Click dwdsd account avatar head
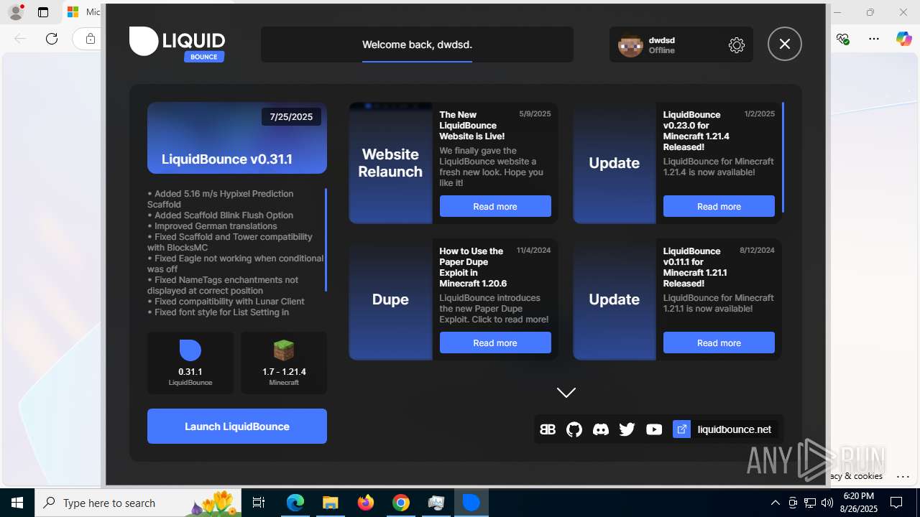Screen dimensions: 920x517 pyautogui.click(x=630, y=45)
